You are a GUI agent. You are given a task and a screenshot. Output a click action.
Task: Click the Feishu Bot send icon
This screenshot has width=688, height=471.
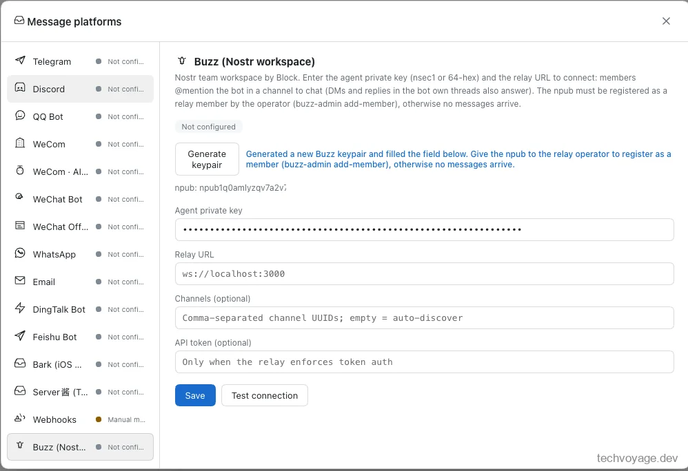(20, 335)
